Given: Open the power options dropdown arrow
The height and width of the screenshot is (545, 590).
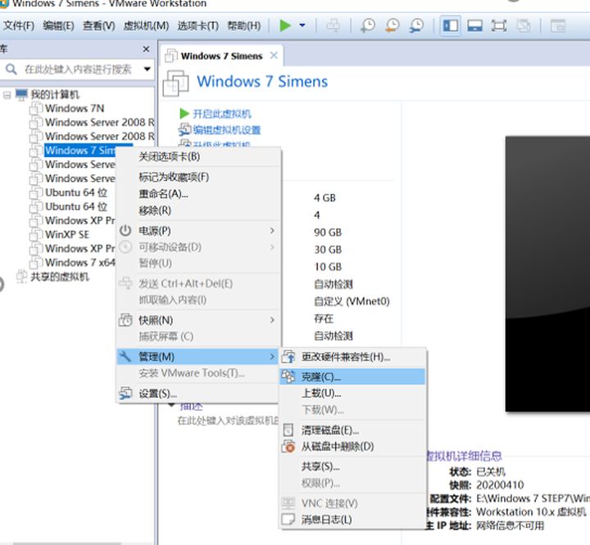Looking at the screenshot, I should point(302,25).
